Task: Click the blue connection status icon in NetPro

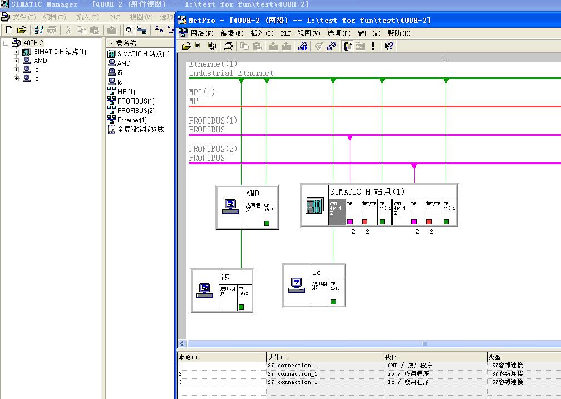Action: point(331,46)
